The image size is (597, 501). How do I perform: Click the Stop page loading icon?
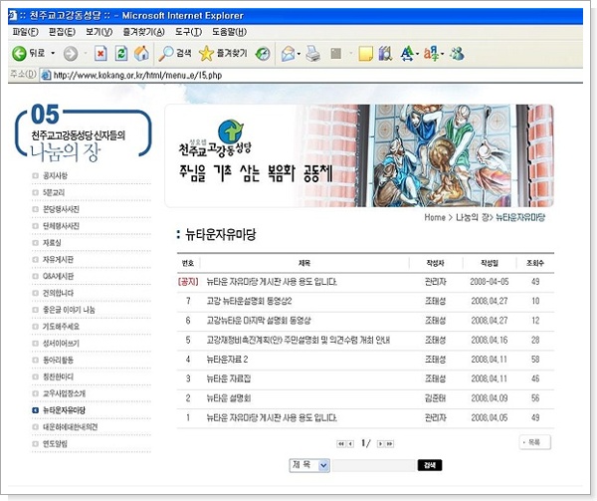coord(100,54)
